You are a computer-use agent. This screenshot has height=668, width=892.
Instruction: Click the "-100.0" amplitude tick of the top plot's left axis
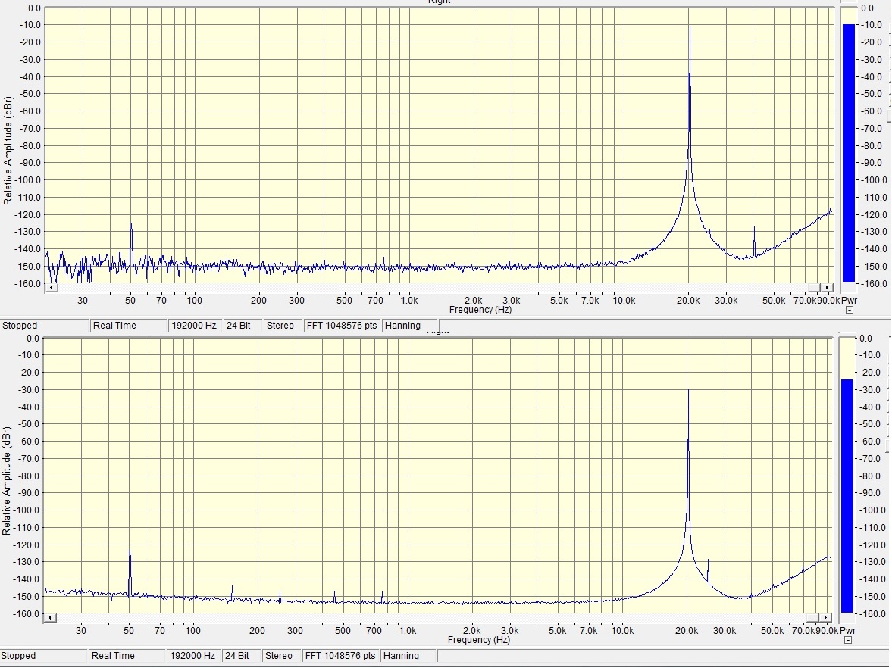(29, 180)
